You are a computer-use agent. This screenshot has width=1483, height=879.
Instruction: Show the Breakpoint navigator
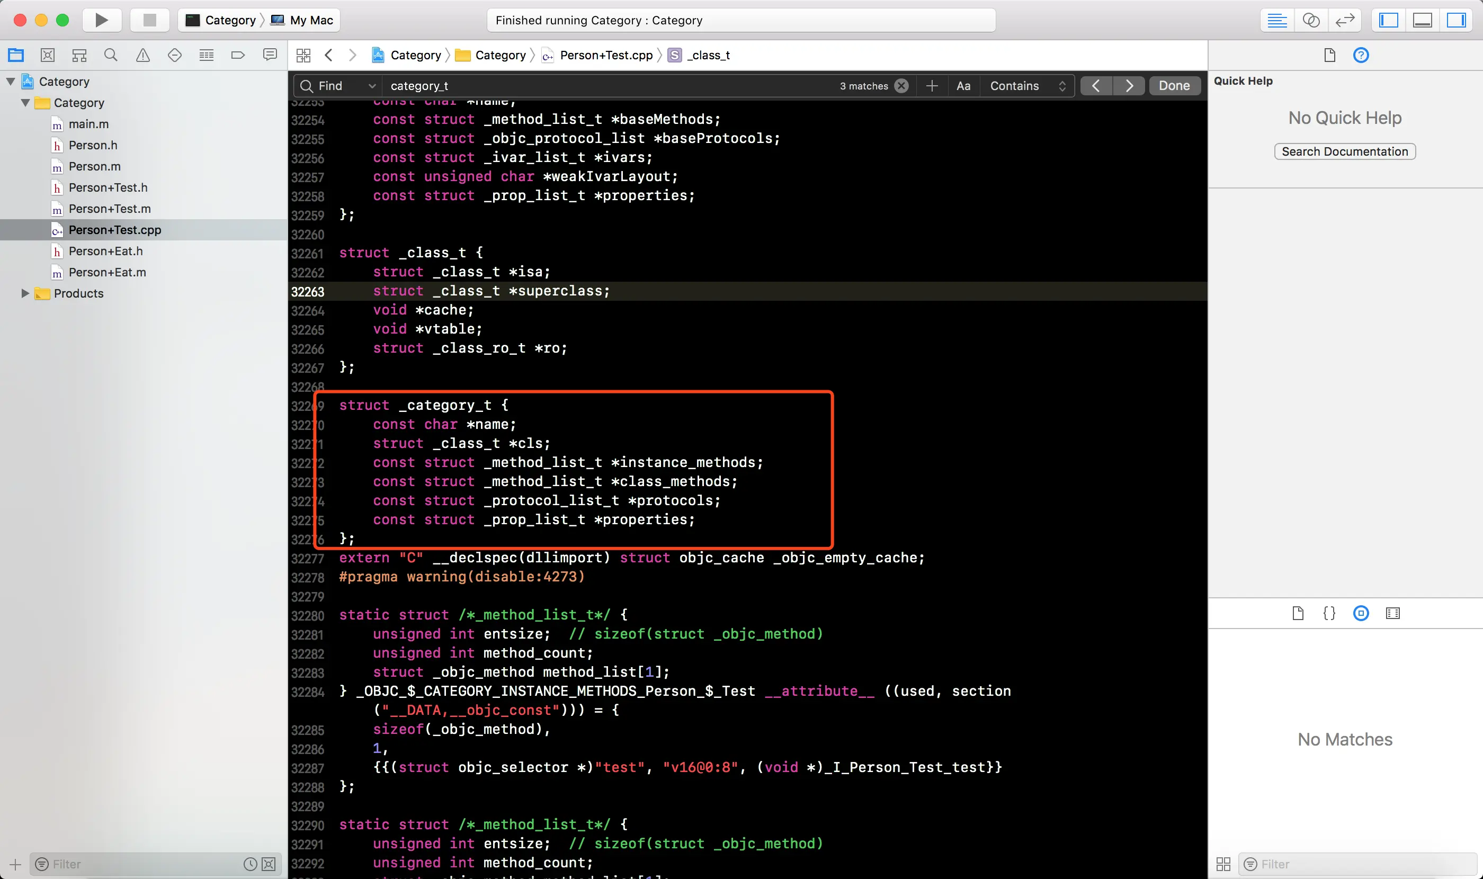(x=238, y=55)
